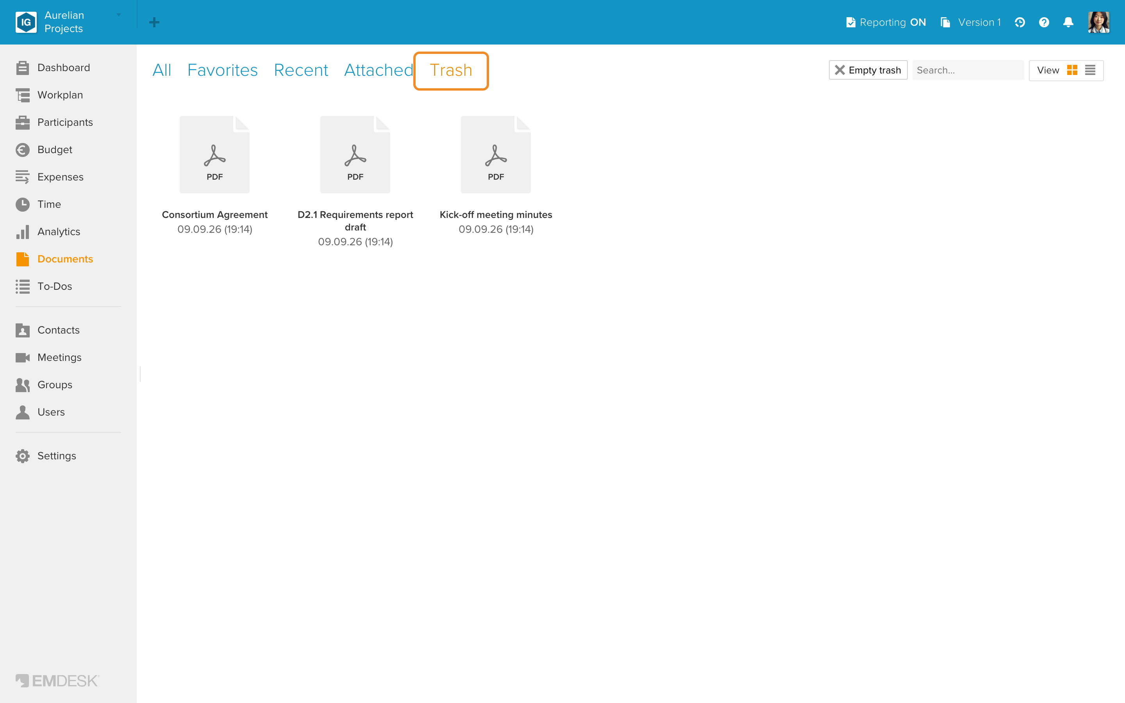Open the Users person icon
Image resolution: width=1125 pixels, height=703 pixels.
pyautogui.click(x=22, y=412)
